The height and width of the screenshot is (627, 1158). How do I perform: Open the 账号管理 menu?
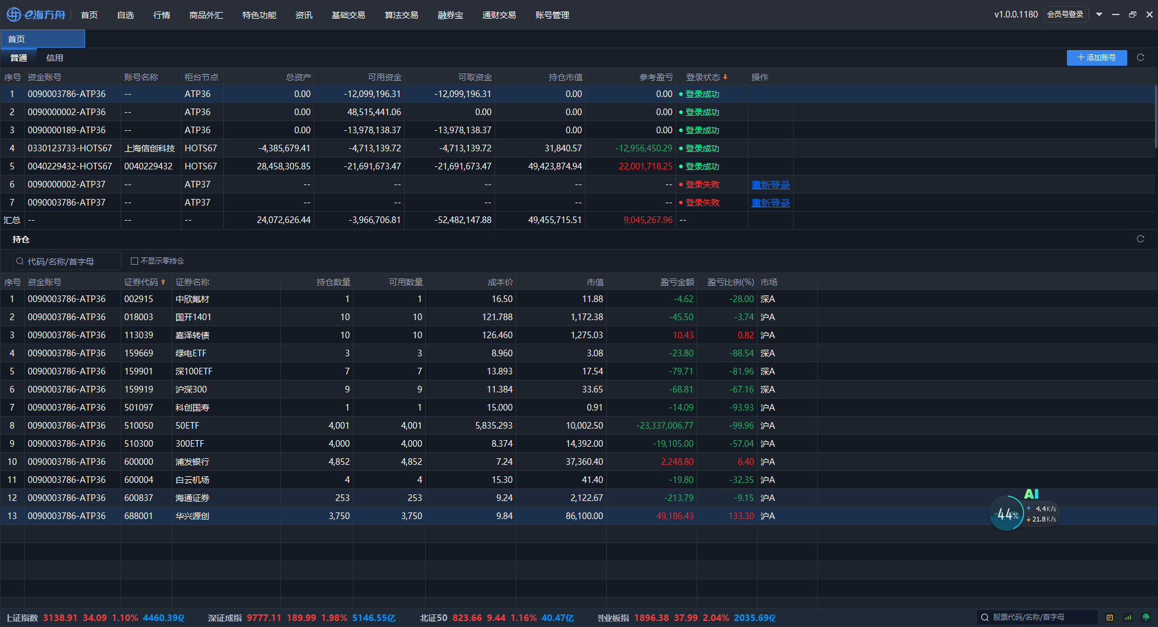tap(552, 15)
